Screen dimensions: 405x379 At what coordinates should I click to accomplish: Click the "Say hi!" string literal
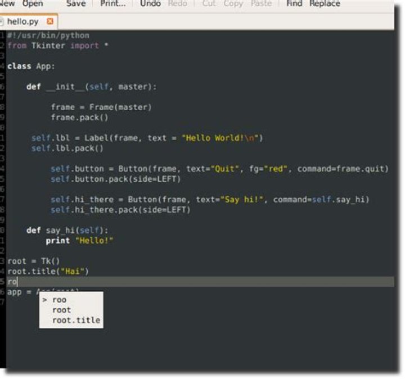(242, 199)
